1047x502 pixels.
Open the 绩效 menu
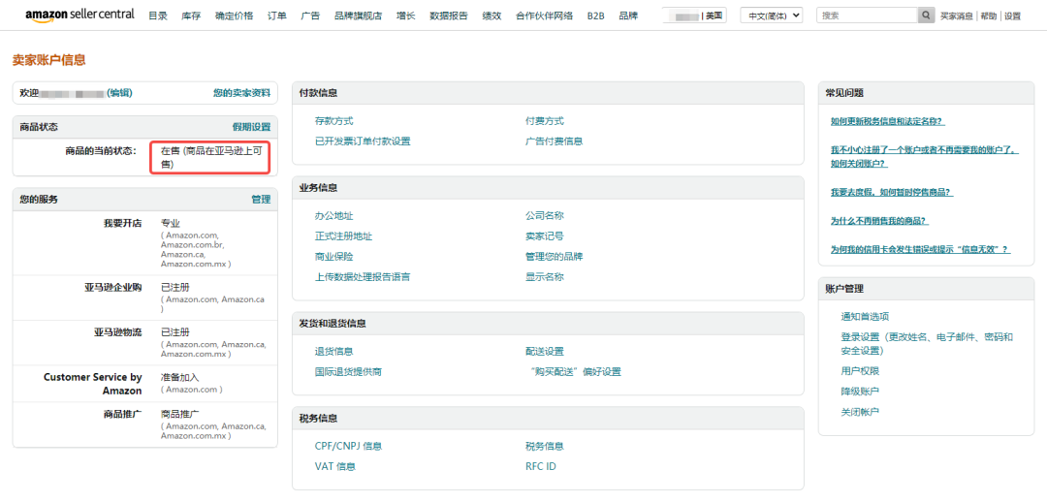(492, 16)
